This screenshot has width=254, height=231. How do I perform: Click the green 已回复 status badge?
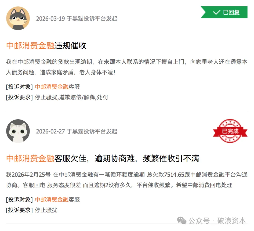224,12
